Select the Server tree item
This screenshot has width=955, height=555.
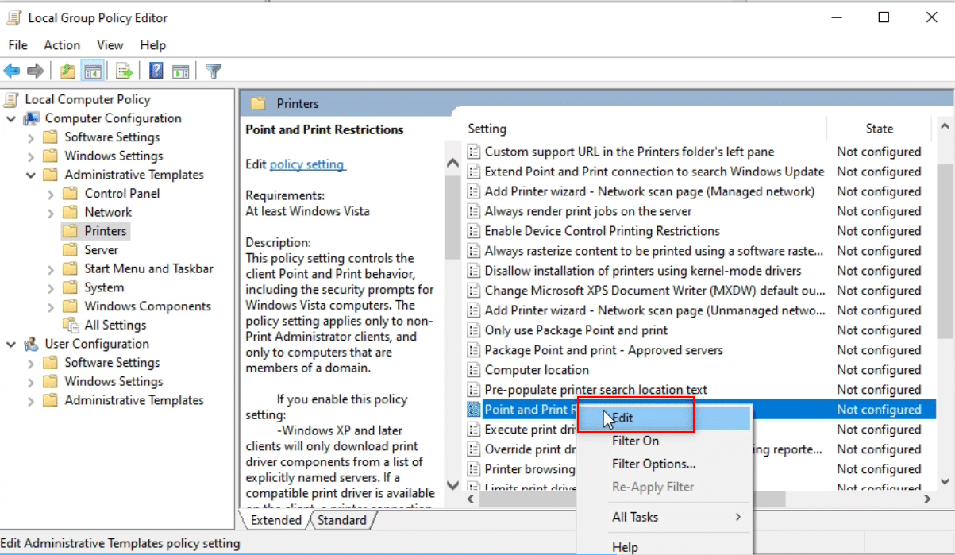point(102,249)
